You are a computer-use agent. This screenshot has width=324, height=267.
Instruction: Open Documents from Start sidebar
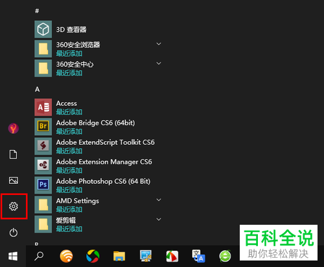[14, 155]
